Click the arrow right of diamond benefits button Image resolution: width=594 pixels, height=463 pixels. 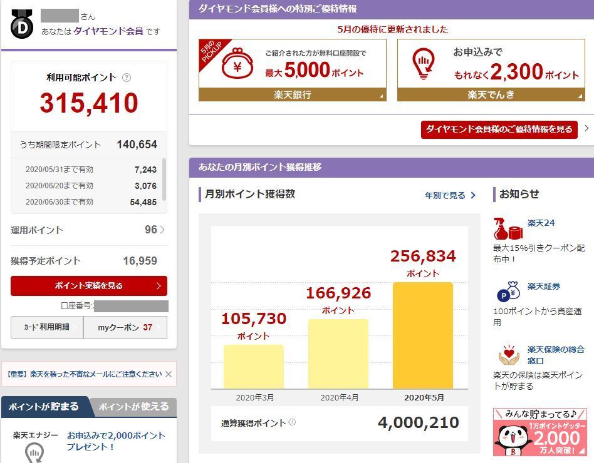point(586,128)
